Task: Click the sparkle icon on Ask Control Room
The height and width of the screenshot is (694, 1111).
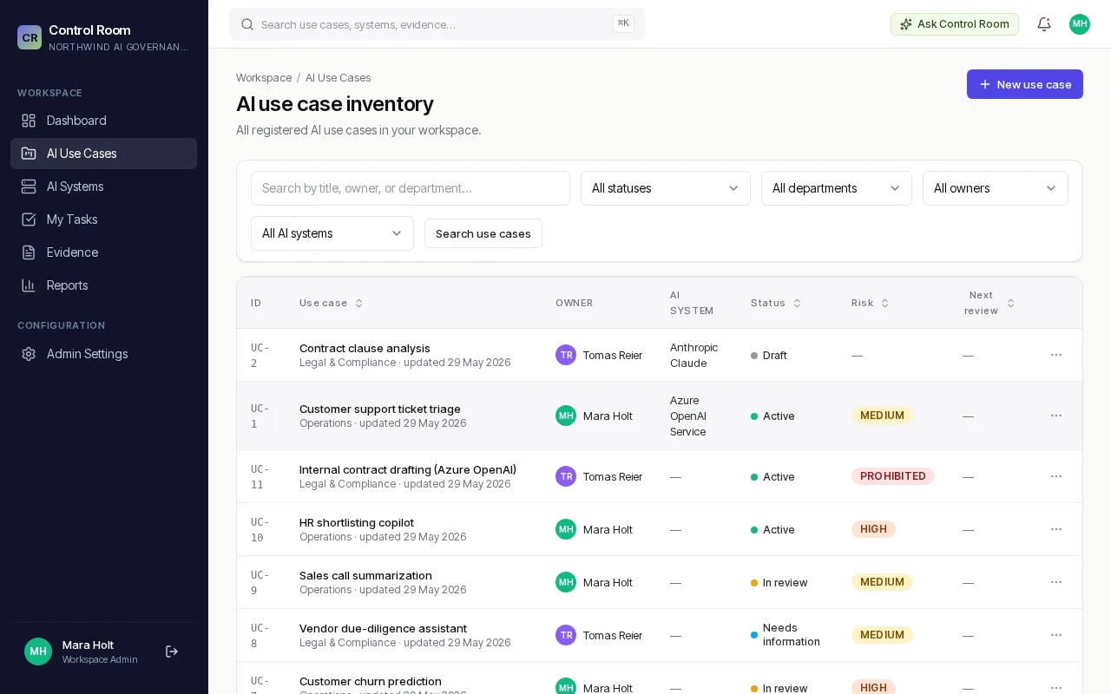Action: (906, 24)
